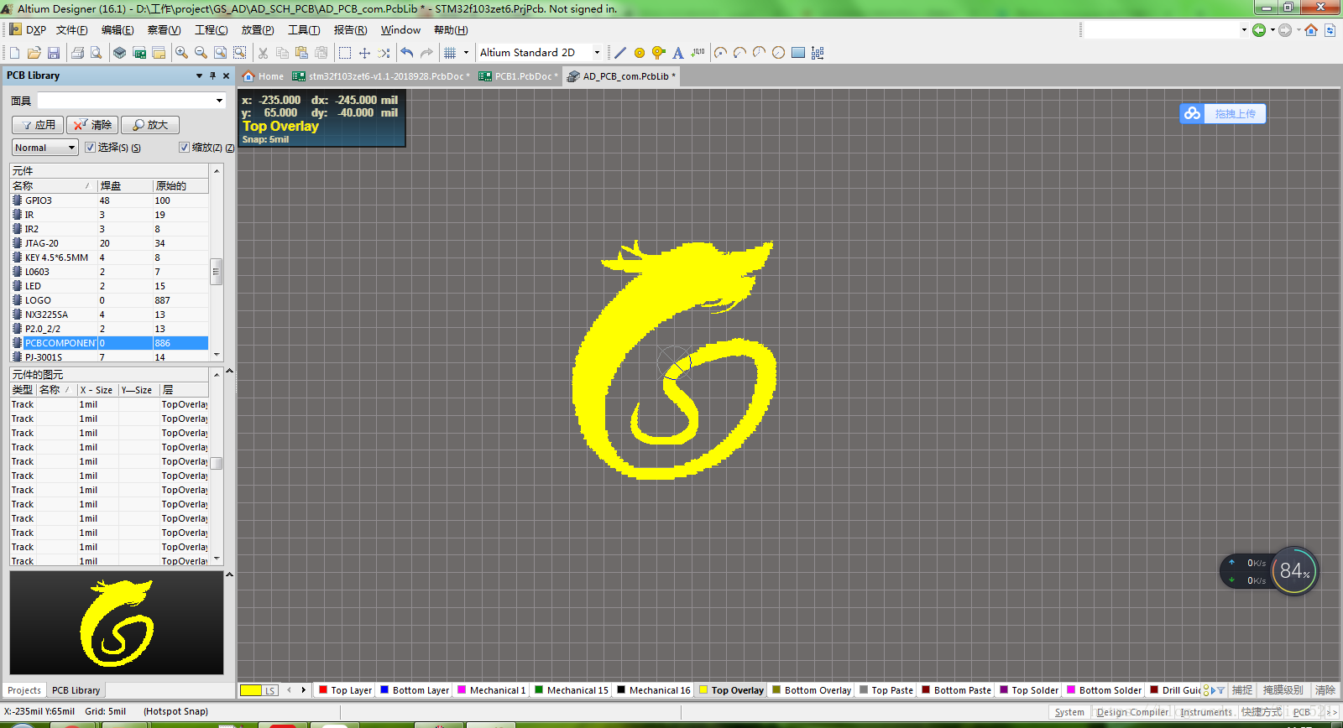The image size is (1343, 728).
Task: Click the 拖拽上传 upload button
Action: click(1223, 113)
